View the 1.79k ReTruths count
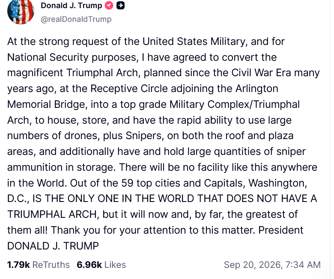 click(18, 265)
